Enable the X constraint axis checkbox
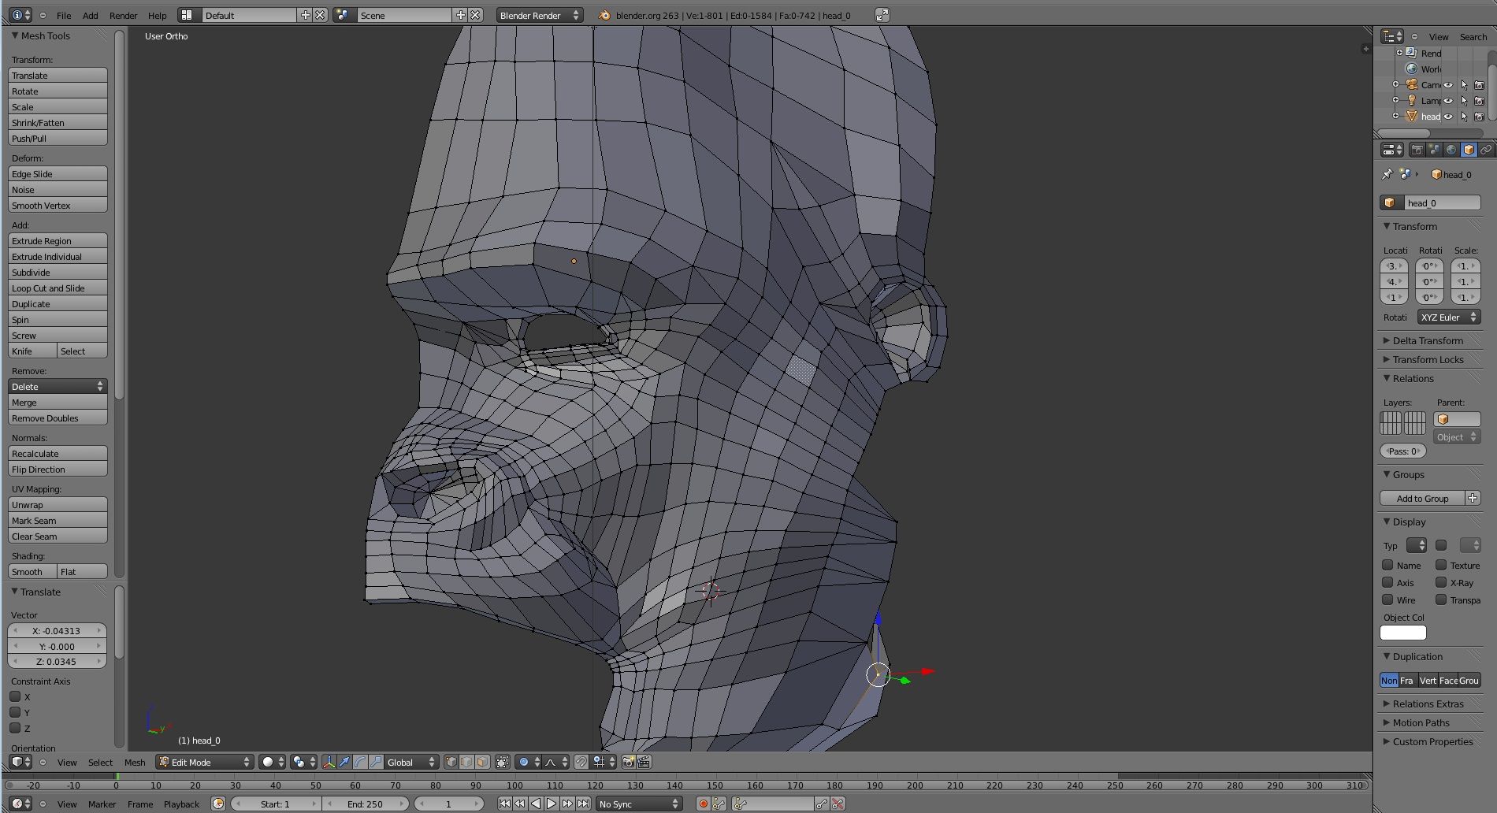Screen dimensions: 1497x813 (15, 696)
